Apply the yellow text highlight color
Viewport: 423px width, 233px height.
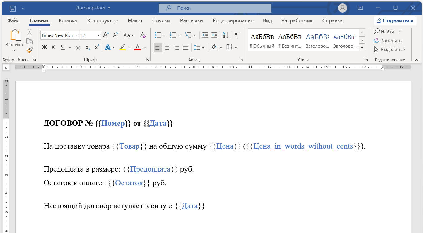[x=122, y=47]
